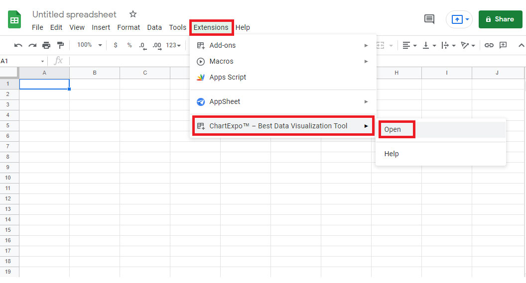This screenshot has width=526, height=283.
Task: Open the Insert menu
Action: (x=101, y=27)
